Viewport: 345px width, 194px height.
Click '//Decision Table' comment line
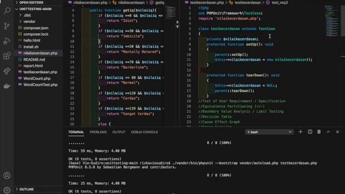(x=215, y=117)
